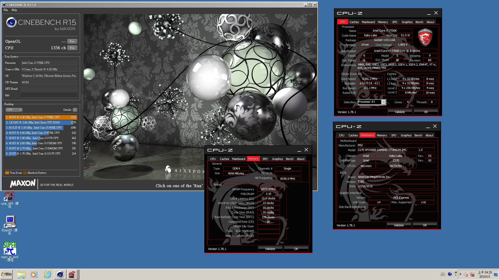Click Validate in the top CPU-Z window
This screenshot has width=499, height=280.
tap(400, 112)
